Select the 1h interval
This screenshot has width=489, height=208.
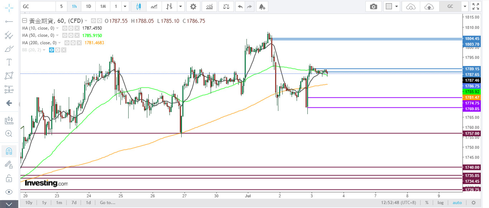(x=74, y=6)
